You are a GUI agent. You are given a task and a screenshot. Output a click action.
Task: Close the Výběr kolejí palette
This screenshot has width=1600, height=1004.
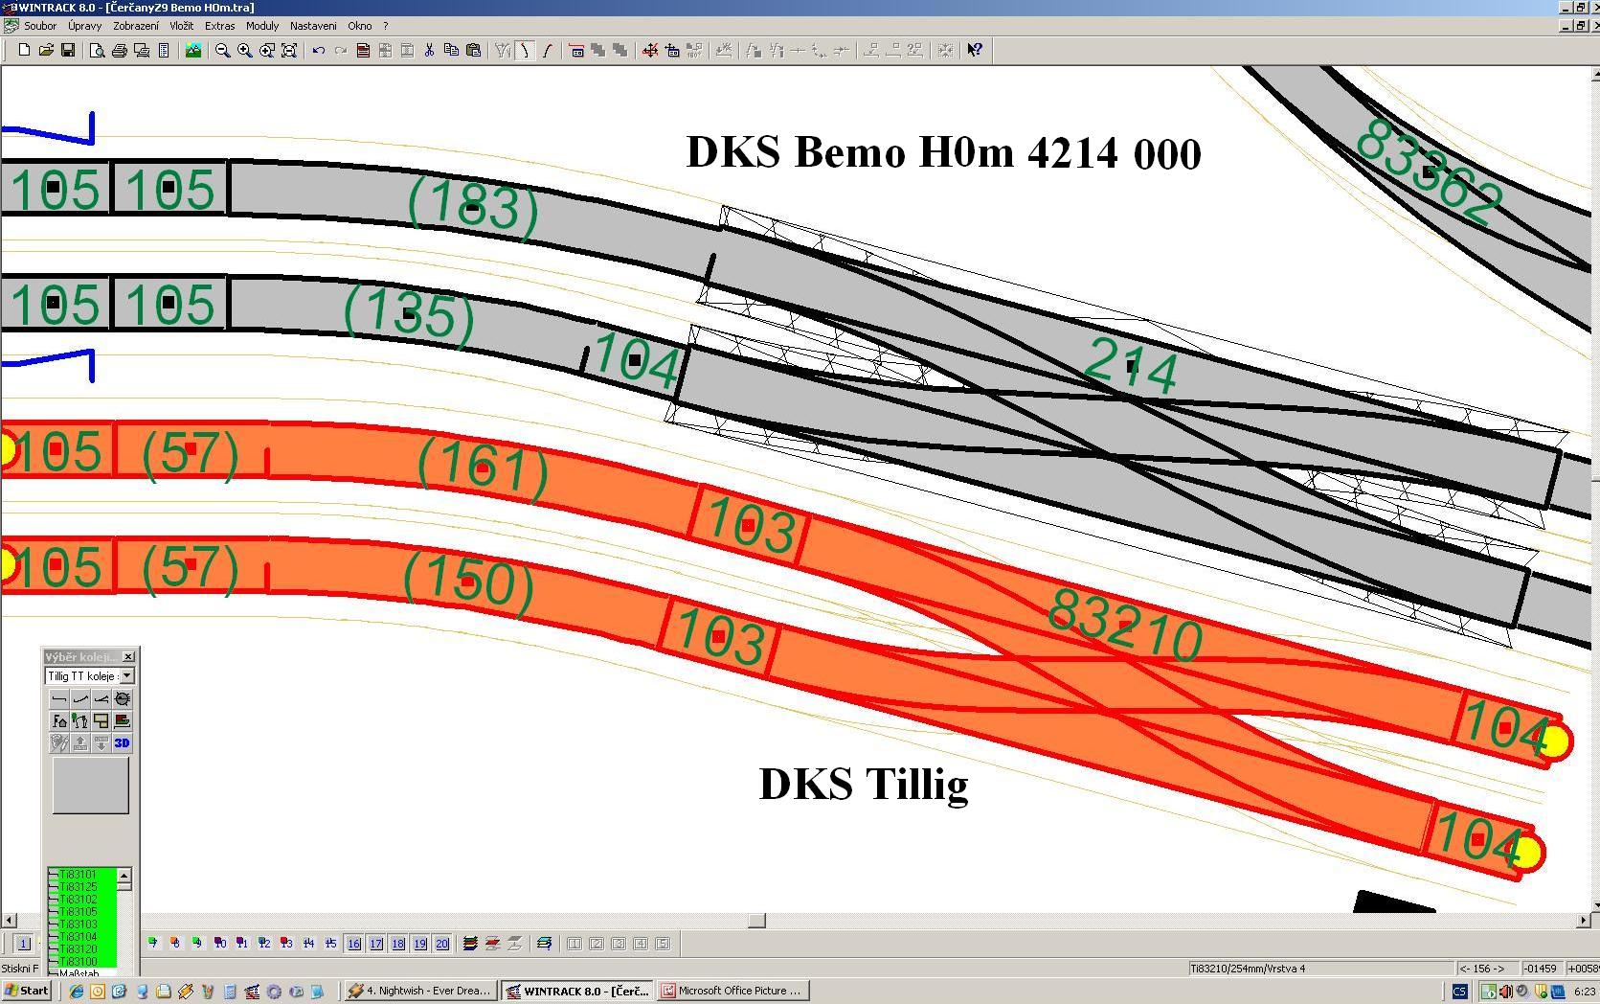128,656
